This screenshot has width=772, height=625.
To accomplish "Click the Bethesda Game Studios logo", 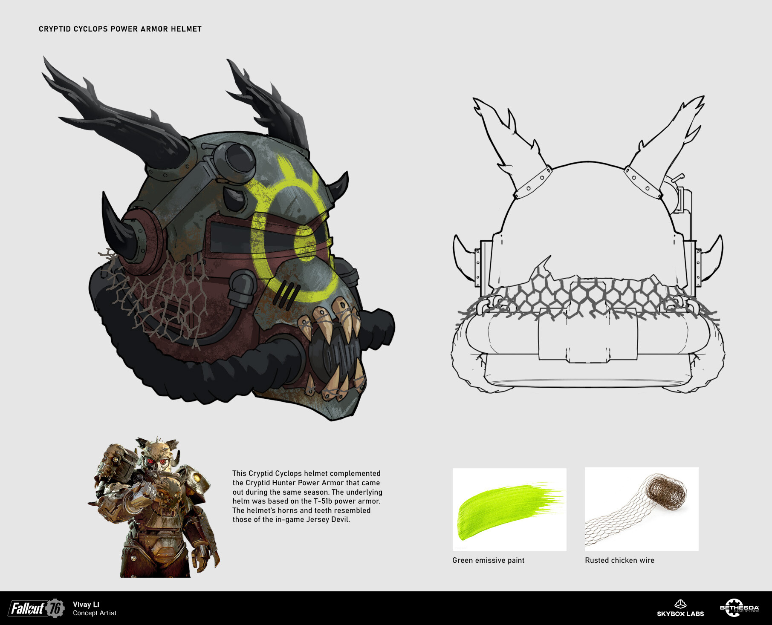I will [739, 608].
